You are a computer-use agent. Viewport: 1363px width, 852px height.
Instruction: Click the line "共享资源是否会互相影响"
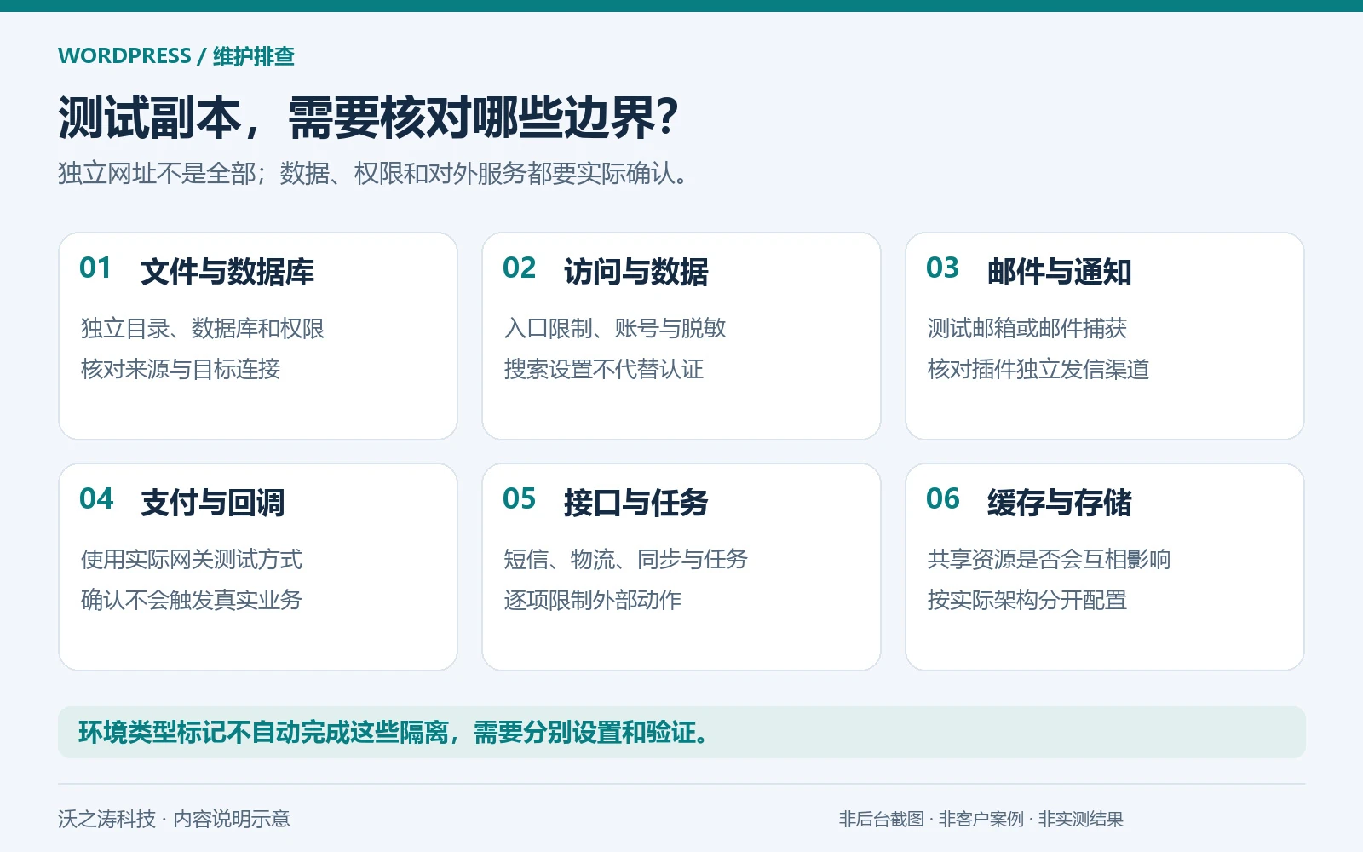[1050, 559]
